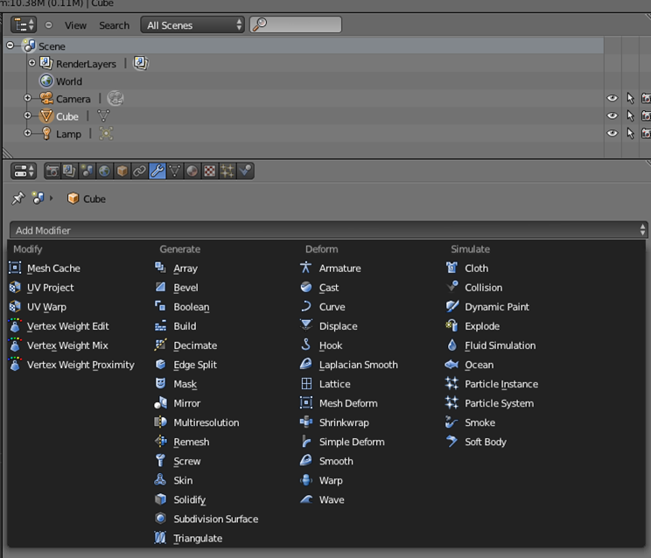The width and height of the screenshot is (651, 558).
Task: Open the Object Constraints chain icon
Action: click(140, 171)
